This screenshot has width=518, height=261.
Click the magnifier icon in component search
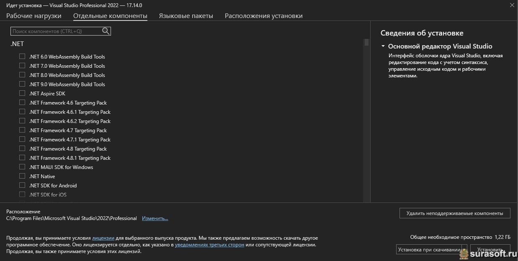[106, 31]
